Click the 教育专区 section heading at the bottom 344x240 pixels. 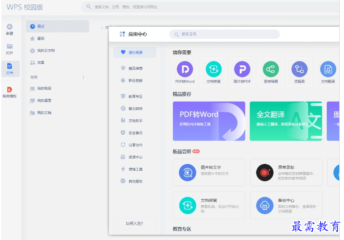tap(182, 229)
